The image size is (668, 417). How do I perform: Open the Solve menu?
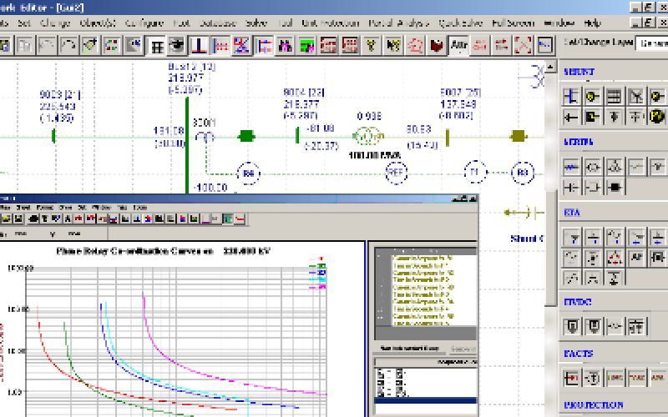pos(256,23)
